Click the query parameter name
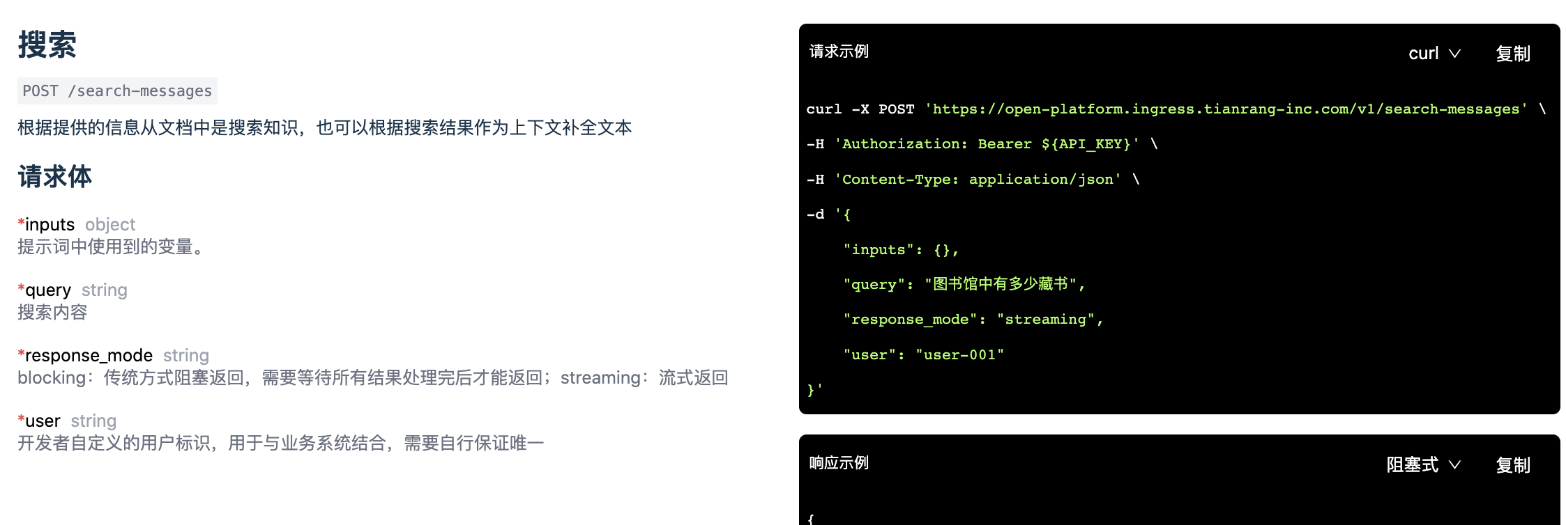 [48, 290]
